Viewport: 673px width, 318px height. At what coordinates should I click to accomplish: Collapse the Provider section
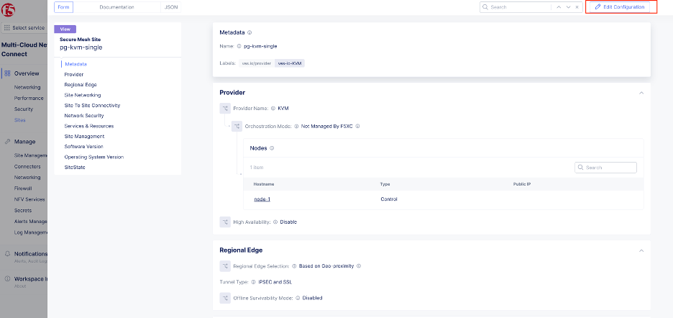pos(640,93)
